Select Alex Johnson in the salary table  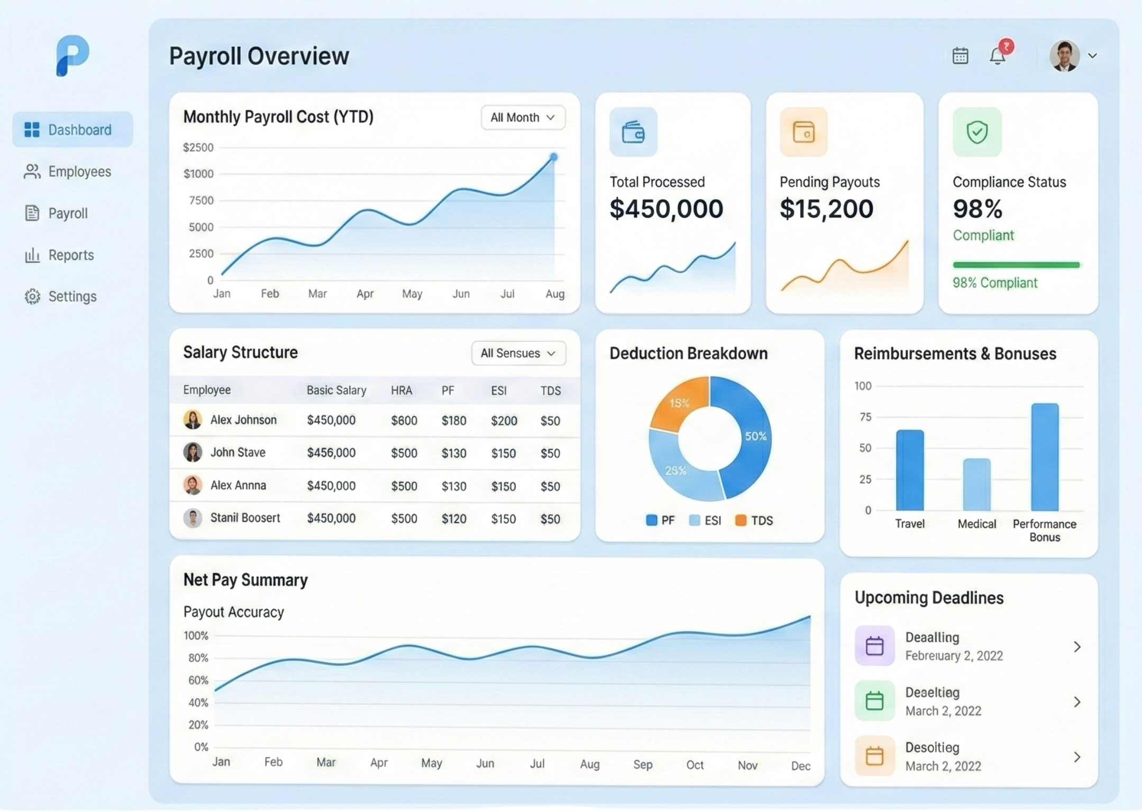[243, 420]
